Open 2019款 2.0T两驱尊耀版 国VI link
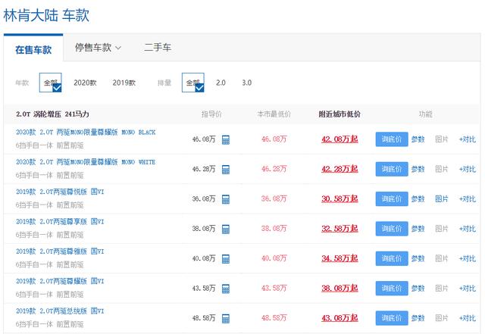Viewport: 485px width, 334px height. 60,282
